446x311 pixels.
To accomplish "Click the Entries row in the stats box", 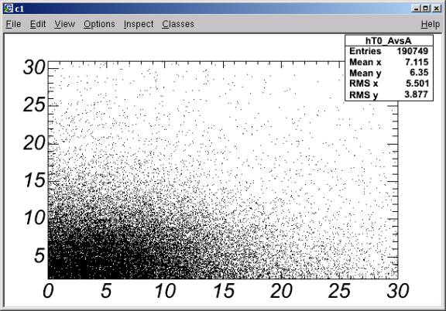I will tap(389, 51).
